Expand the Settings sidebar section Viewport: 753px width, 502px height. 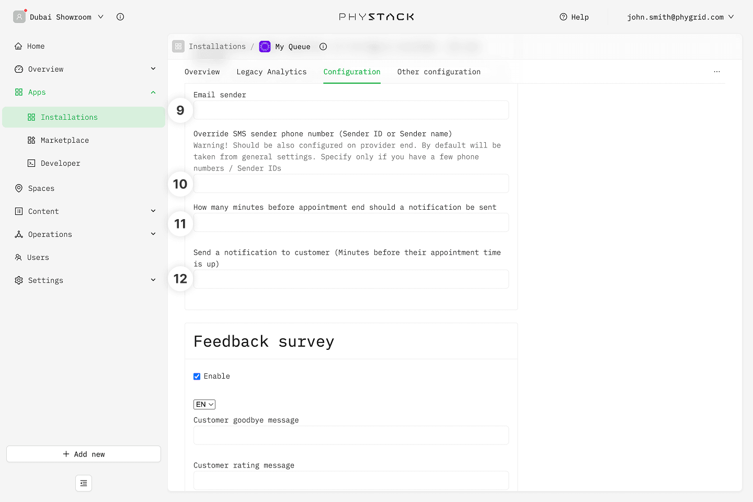[153, 280]
